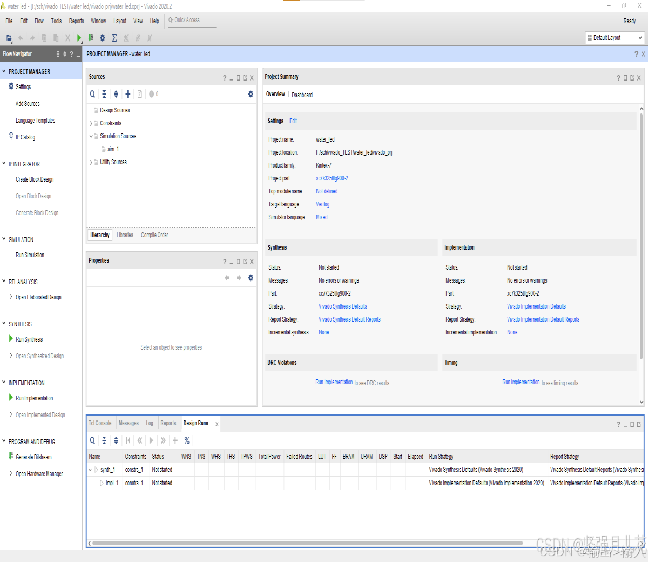Maximize the Project Summary panel
648x562 pixels.
click(625, 78)
